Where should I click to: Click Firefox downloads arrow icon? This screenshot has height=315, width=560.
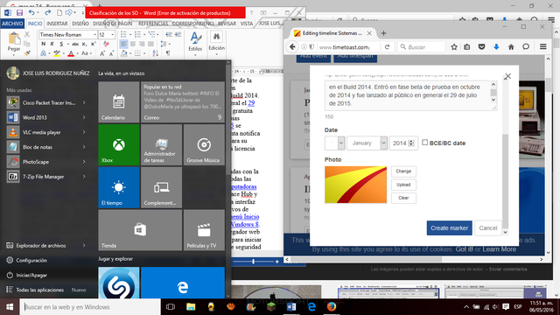coord(496,46)
